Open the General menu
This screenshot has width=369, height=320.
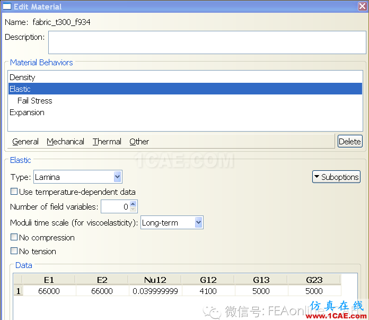coord(25,142)
